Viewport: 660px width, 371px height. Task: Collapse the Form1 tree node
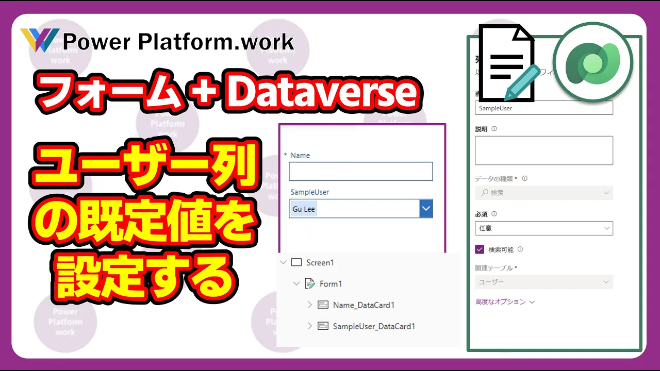pyautogui.click(x=296, y=283)
